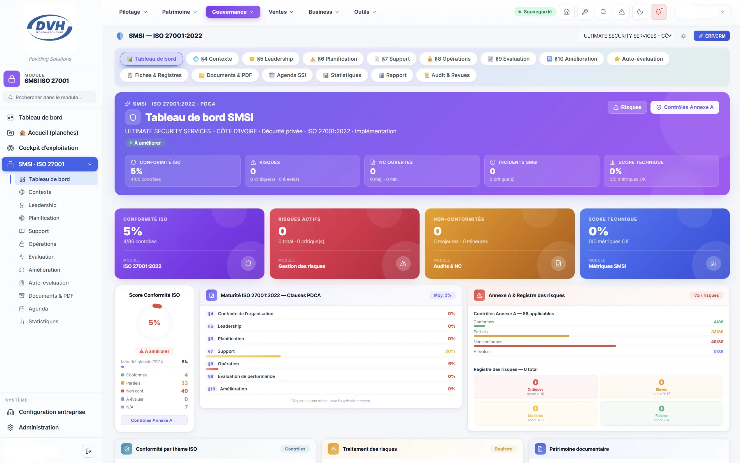740x463 pixels.
Task: Click the wrench tools icon
Action: (x=585, y=12)
